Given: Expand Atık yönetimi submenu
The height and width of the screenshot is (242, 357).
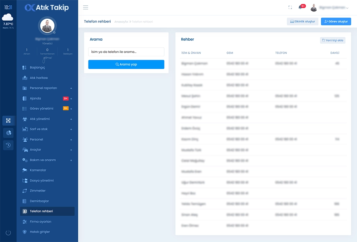Looking at the screenshot, I should click(x=71, y=119).
